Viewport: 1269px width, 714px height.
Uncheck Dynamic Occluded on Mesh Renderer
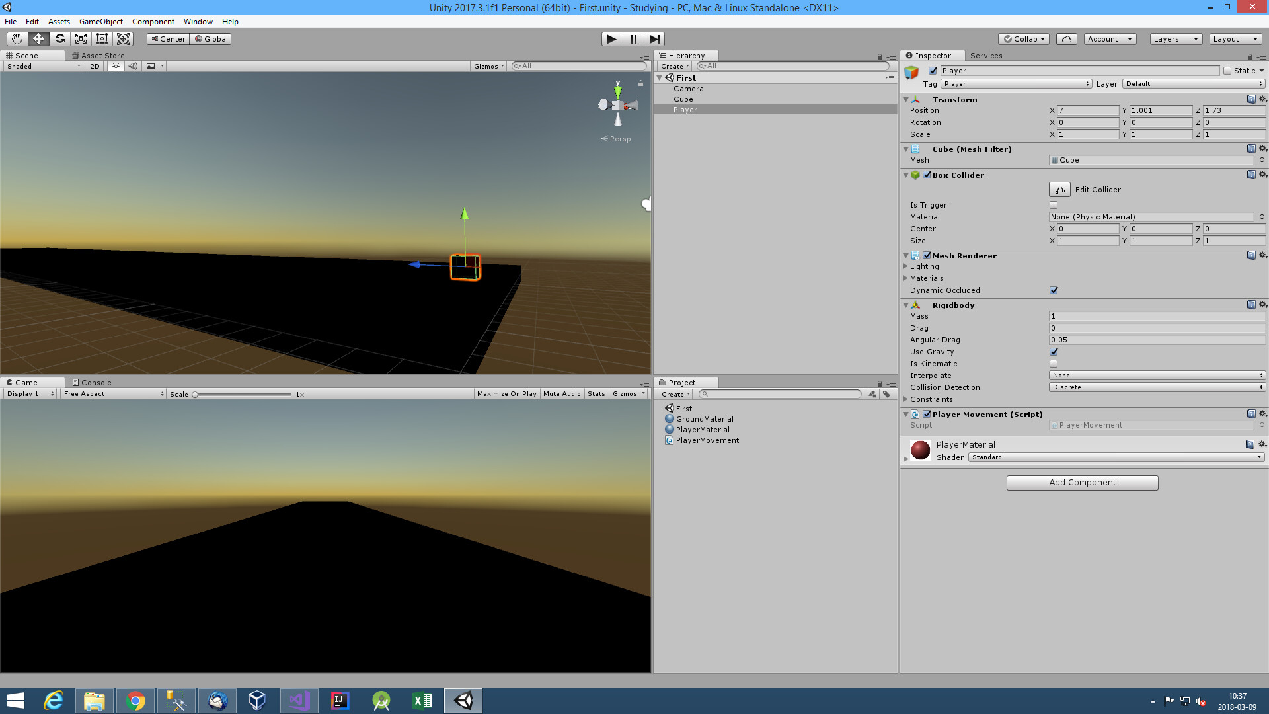tap(1054, 290)
